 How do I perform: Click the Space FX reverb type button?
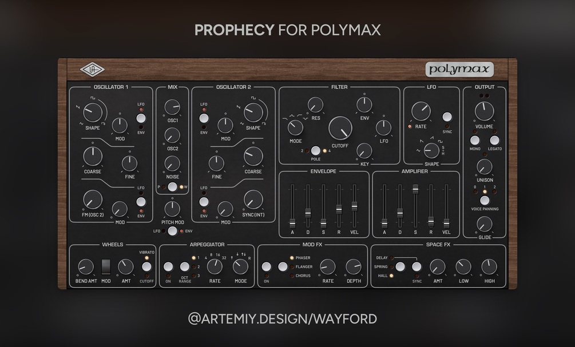[400, 266]
